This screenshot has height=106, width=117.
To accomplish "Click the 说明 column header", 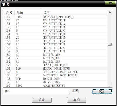I will click(74, 13).
